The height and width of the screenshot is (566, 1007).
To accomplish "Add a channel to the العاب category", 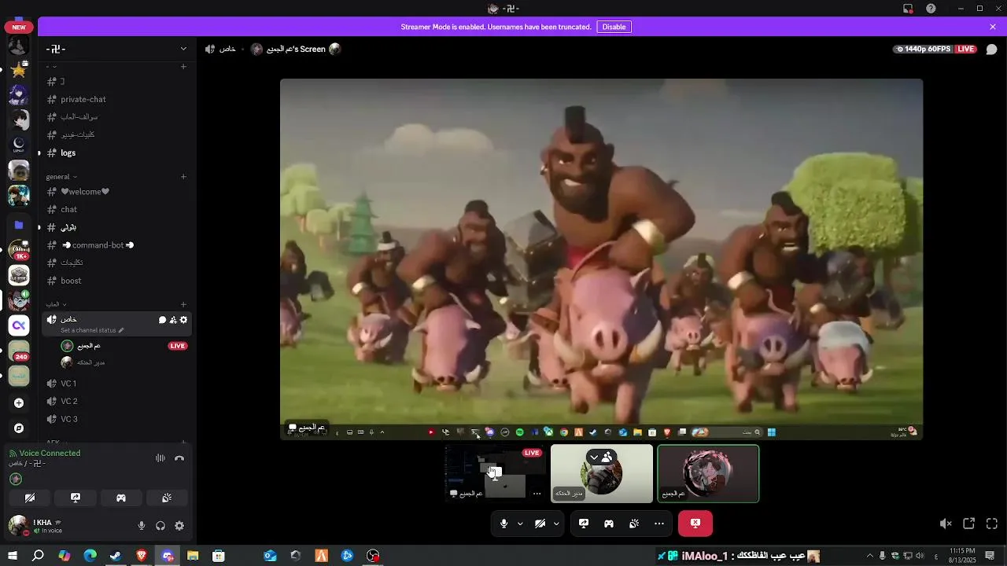I will click(183, 304).
